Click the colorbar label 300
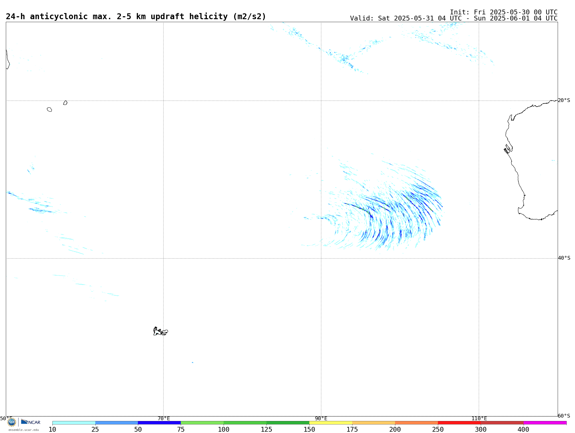The image size is (575, 433). 481,430
